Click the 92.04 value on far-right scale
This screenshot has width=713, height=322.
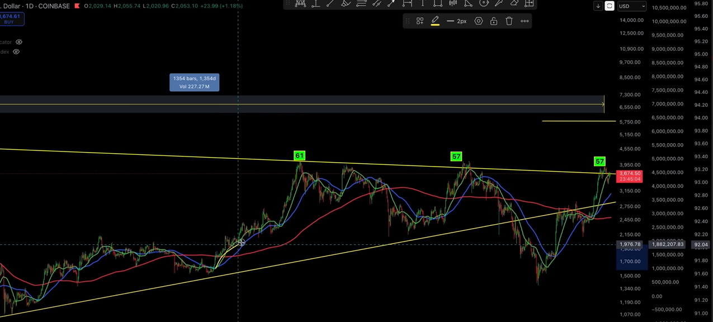click(700, 244)
